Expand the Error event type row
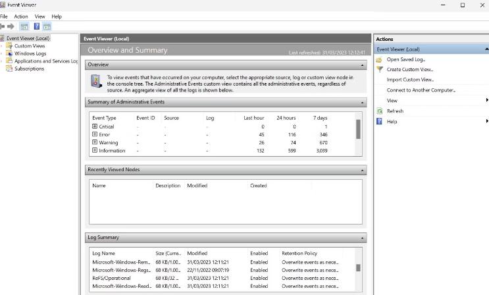This screenshot has width=489, height=295. pos(95,134)
